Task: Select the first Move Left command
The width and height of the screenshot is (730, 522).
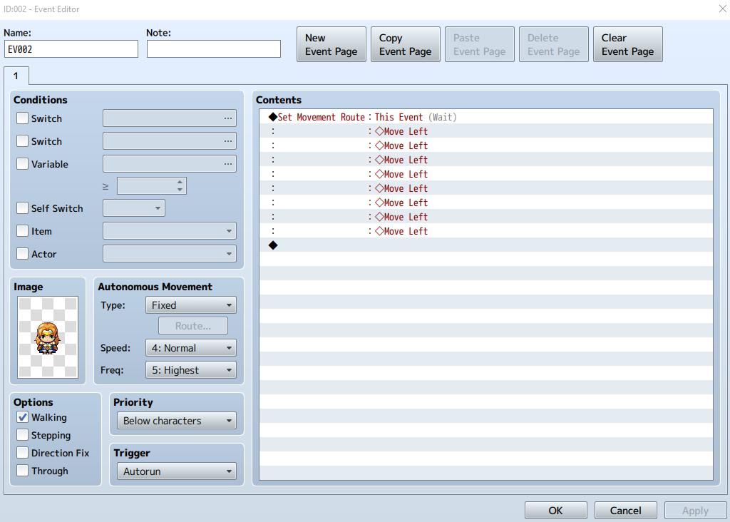Action: click(486, 131)
